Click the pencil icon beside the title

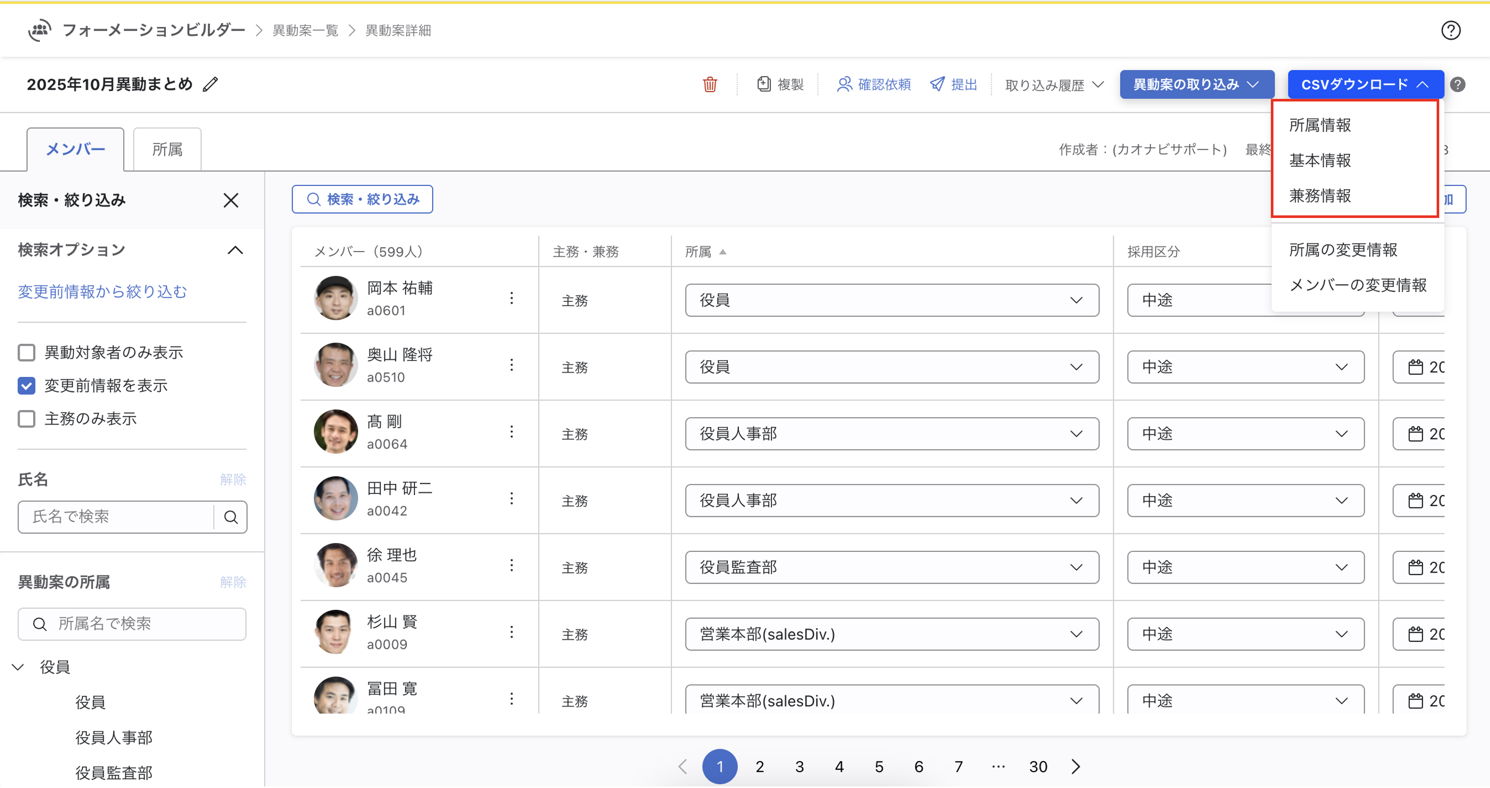pyautogui.click(x=210, y=84)
